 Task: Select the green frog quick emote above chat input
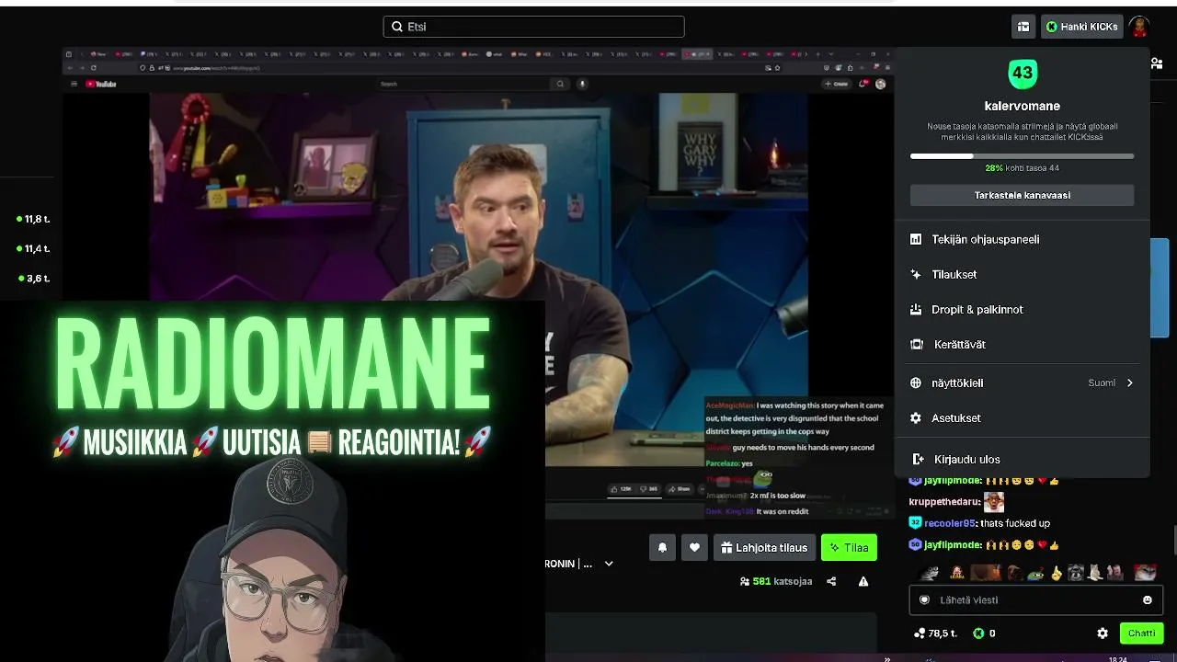click(1036, 574)
